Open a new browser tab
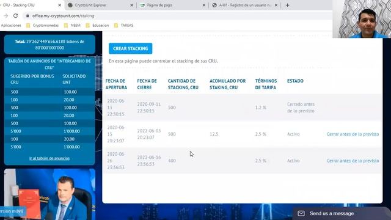 tap(288, 5)
